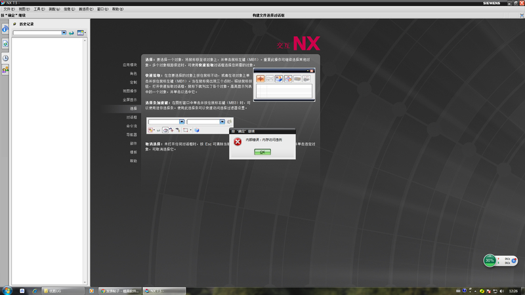This screenshot has height=295, width=525.
Task: Expand the history panel combo box
Action: tap(64, 33)
